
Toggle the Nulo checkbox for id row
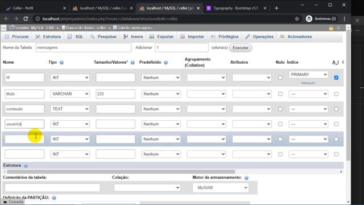[280, 77]
